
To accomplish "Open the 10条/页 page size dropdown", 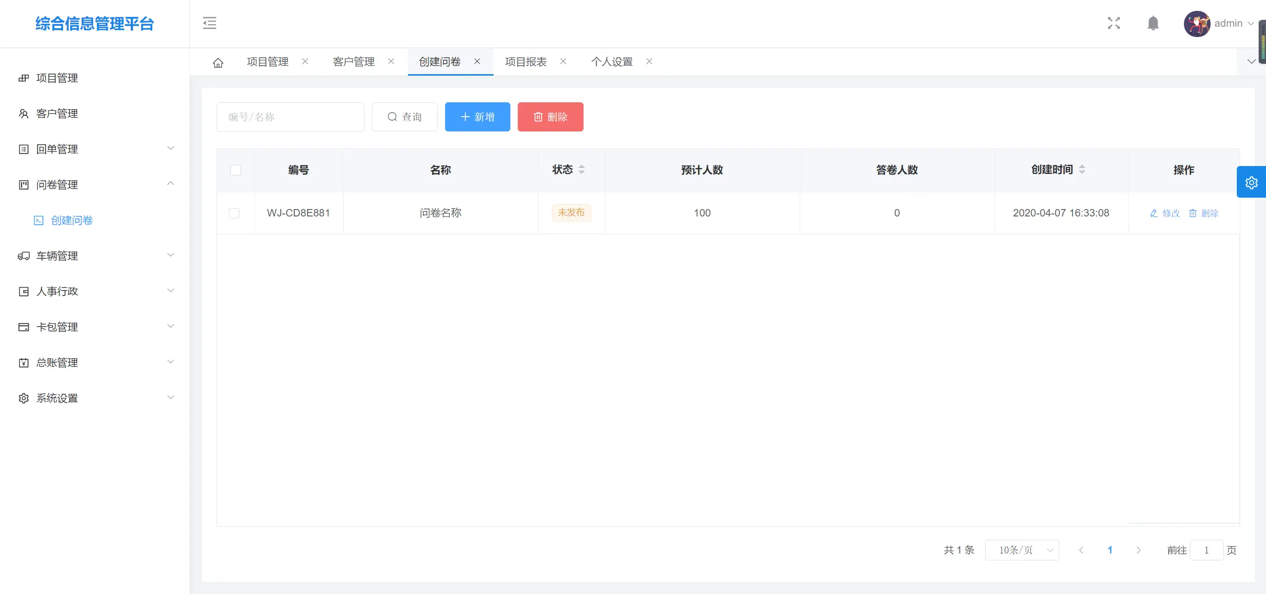I will click(x=1022, y=550).
